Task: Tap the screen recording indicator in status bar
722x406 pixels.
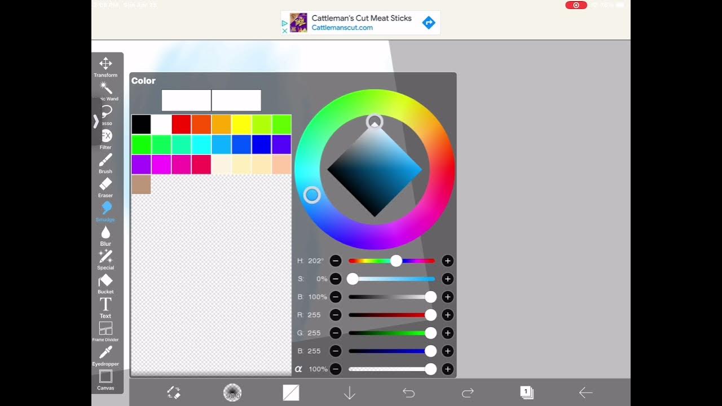Action: [576, 5]
